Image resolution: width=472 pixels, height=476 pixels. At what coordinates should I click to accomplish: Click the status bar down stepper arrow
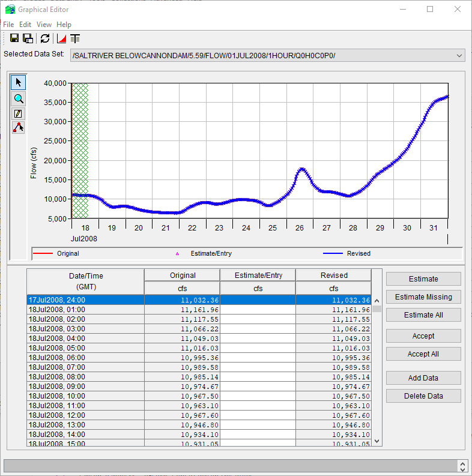(462, 469)
